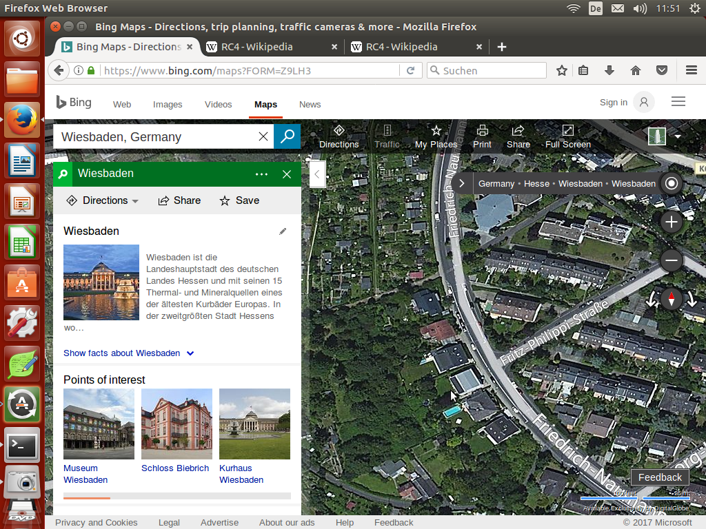
Task: Go back with Firefox back arrow
Action: click(x=59, y=71)
